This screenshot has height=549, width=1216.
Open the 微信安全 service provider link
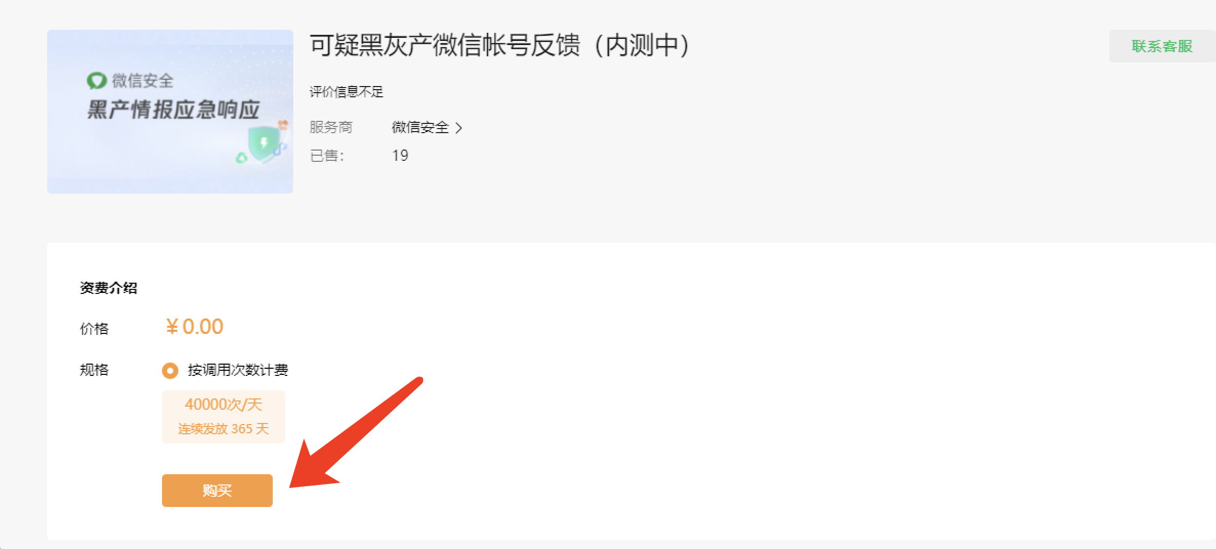coord(420,127)
